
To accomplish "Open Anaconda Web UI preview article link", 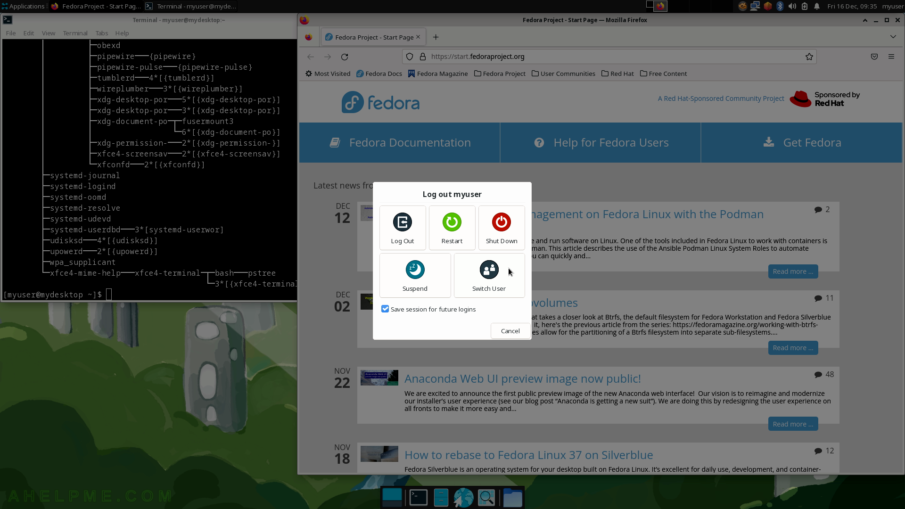I will (x=522, y=378).
